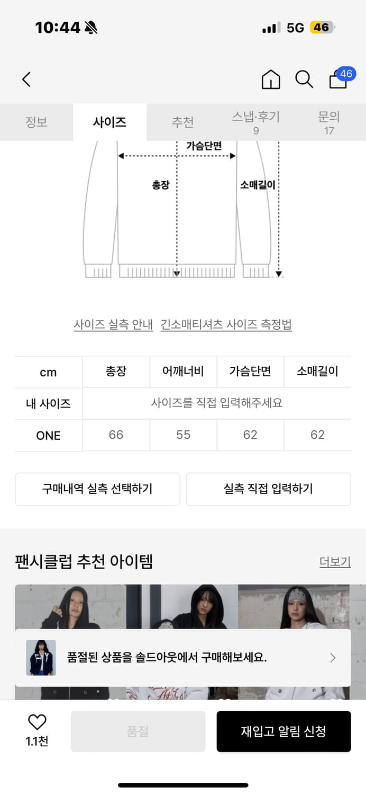Image resolution: width=366 pixels, height=795 pixels.
Task: Tap the 재입고 알림 신청 button
Action: [x=284, y=731]
